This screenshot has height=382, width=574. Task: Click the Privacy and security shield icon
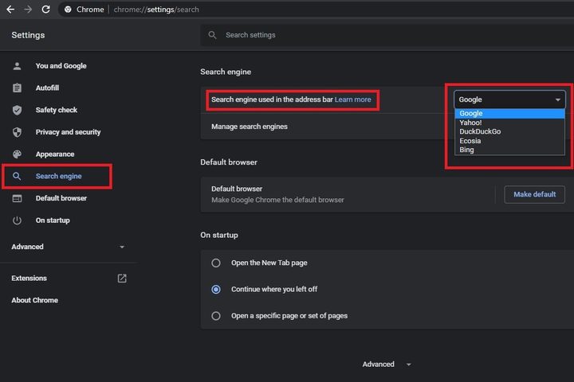tap(17, 132)
